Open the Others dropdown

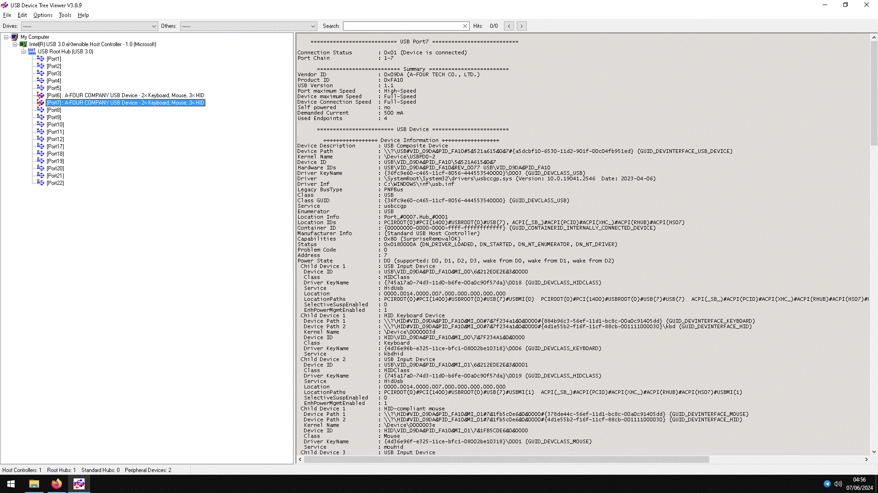pos(313,26)
